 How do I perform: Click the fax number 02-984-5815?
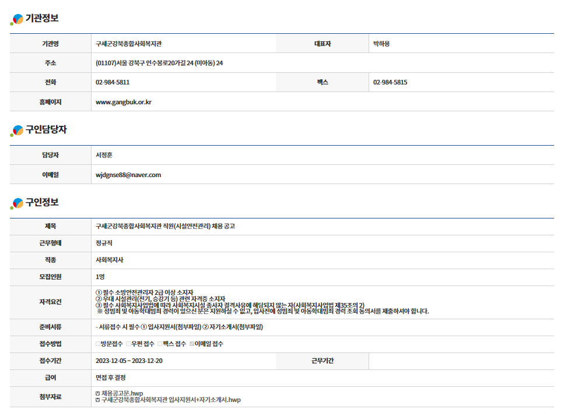390,82
